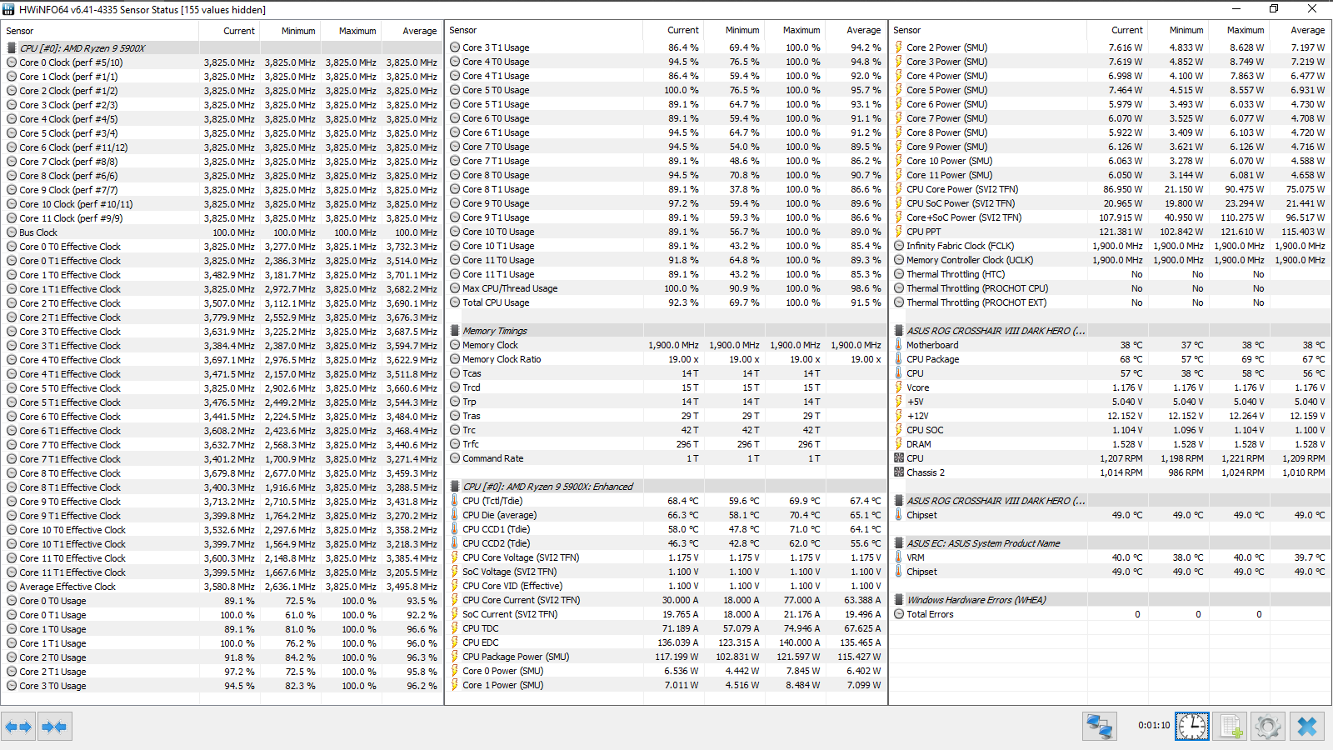This screenshot has height=750, width=1333.
Task: Click the icon beside Thermal Throttling (HTC)
Action: point(899,274)
